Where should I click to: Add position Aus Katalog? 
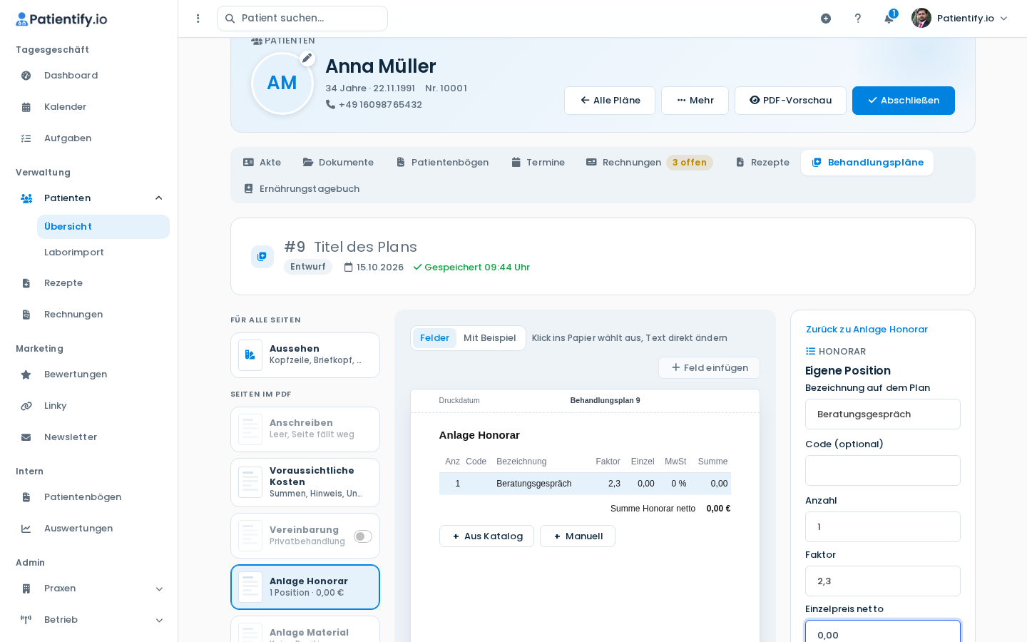(486, 536)
